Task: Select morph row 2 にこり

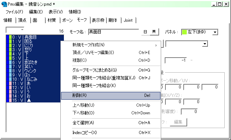Action: [33, 46]
